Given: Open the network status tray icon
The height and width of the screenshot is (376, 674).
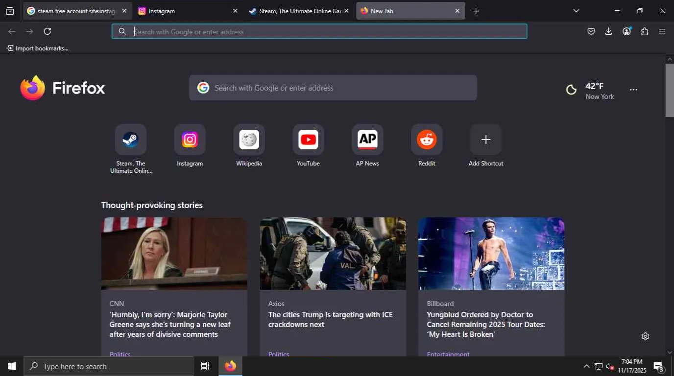Looking at the screenshot, I should click(x=598, y=367).
